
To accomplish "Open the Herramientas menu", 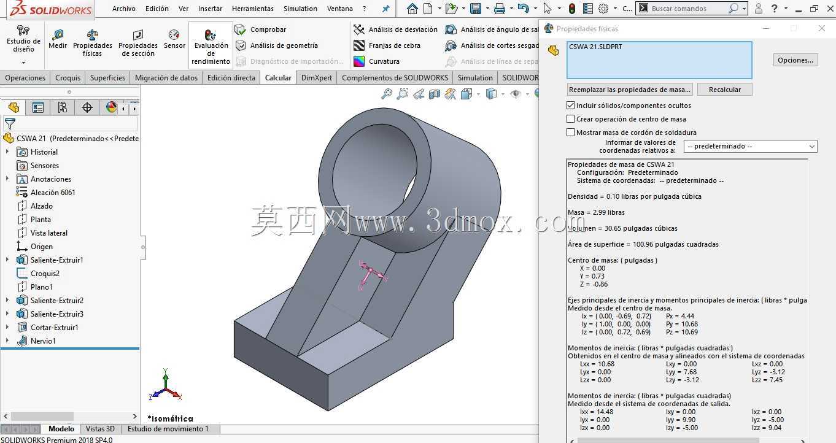I will (x=253, y=9).
